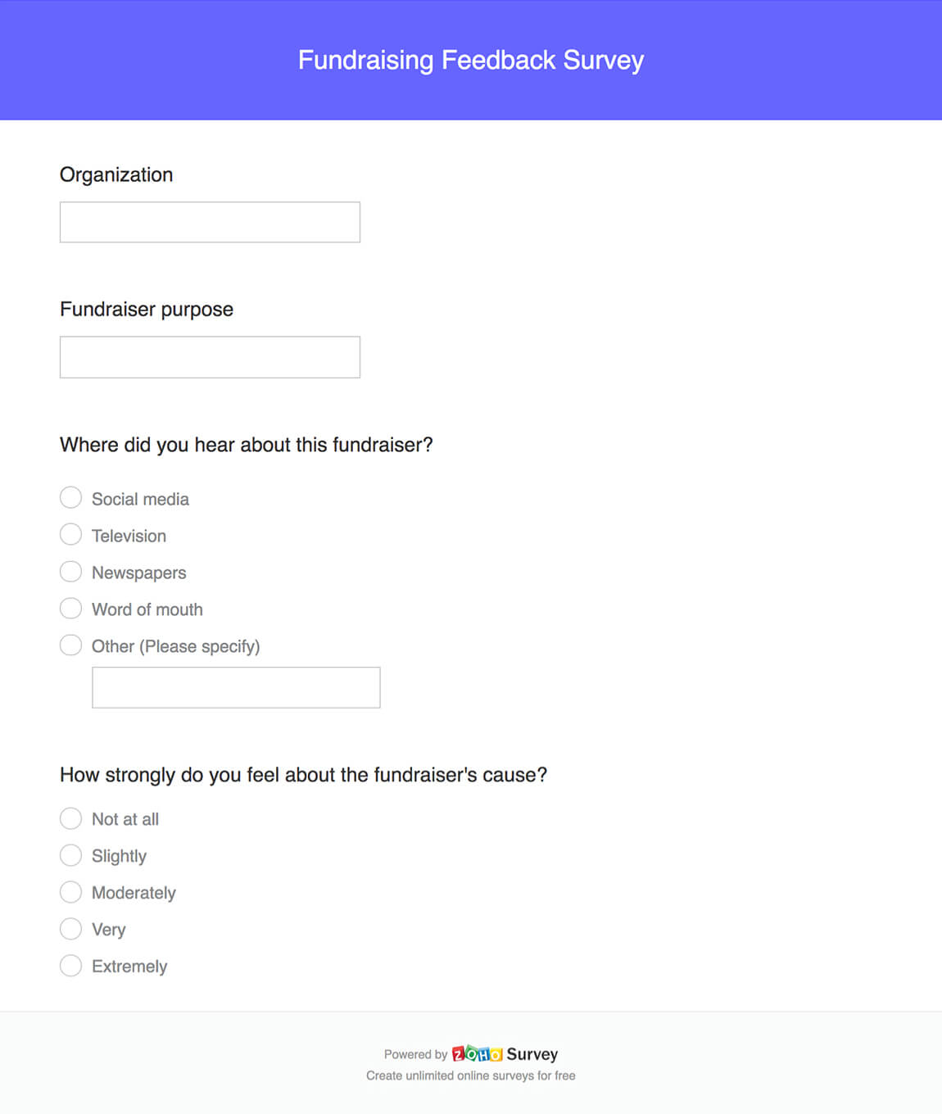Click the Where did you hear question heading
This screenshot has height=1114, width=942.
[247, 444]
